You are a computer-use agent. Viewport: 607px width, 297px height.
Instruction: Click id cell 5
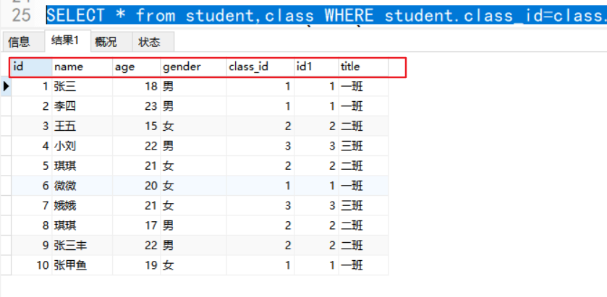click(31, 165)
